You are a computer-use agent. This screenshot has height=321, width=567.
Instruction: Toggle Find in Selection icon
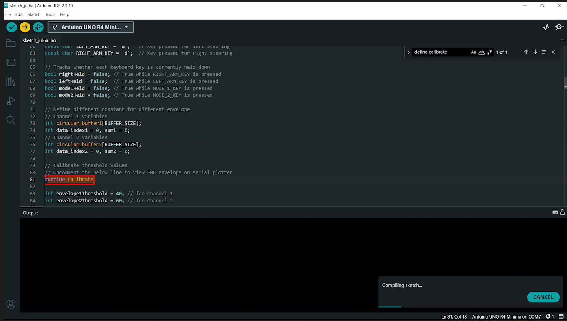click(x=544, y=52)
